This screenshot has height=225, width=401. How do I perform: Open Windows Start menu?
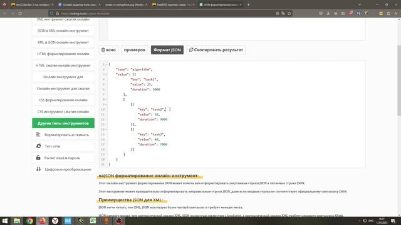4,221
